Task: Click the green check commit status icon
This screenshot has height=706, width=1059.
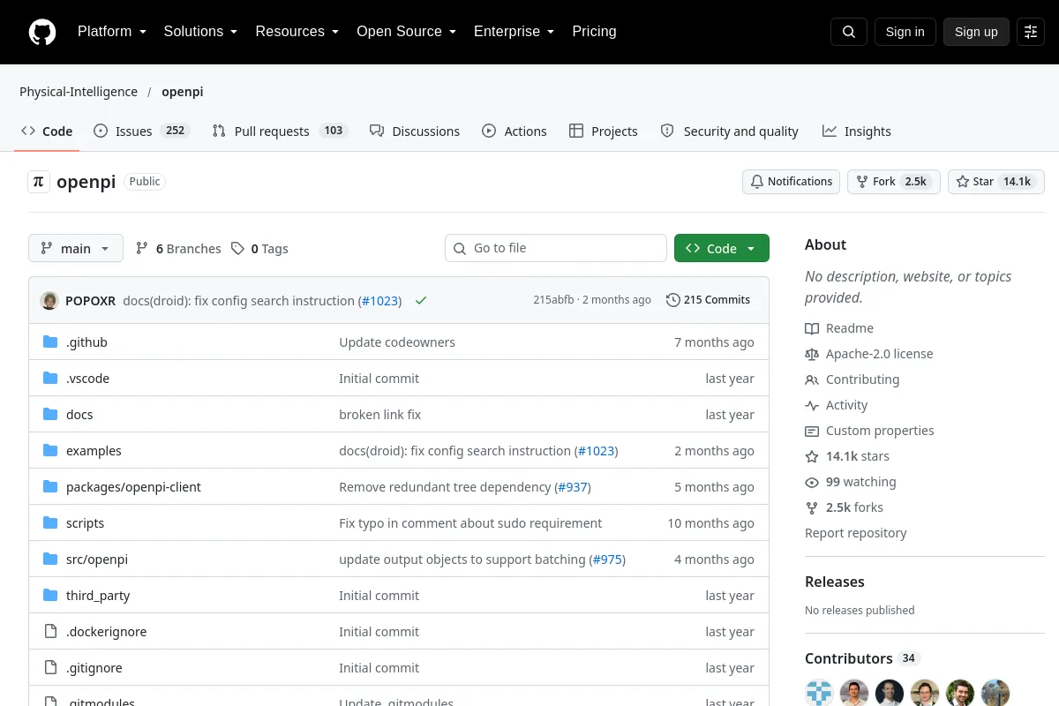Action: coord(421,300)
